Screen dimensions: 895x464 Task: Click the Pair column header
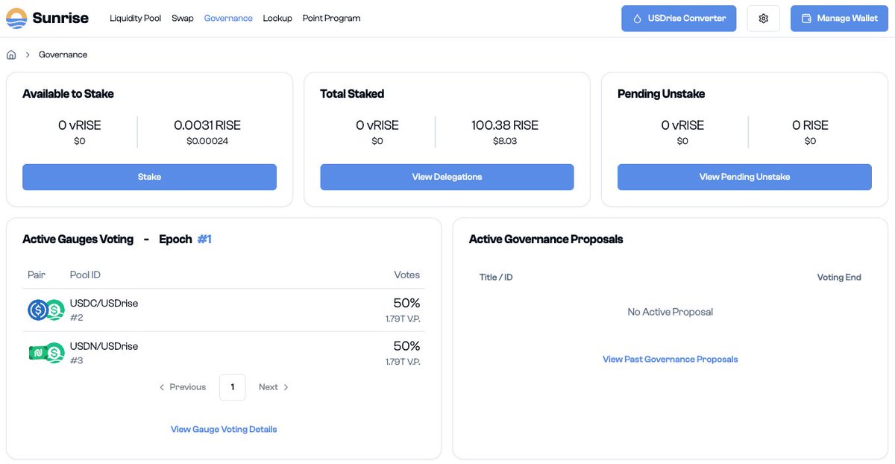coord(37,275)
